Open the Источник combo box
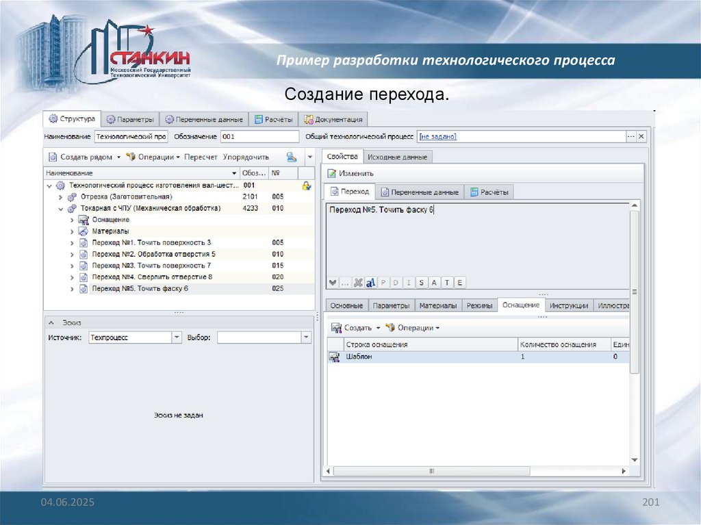The width and height of the screenshot is (701, 525). coord(135,337)
